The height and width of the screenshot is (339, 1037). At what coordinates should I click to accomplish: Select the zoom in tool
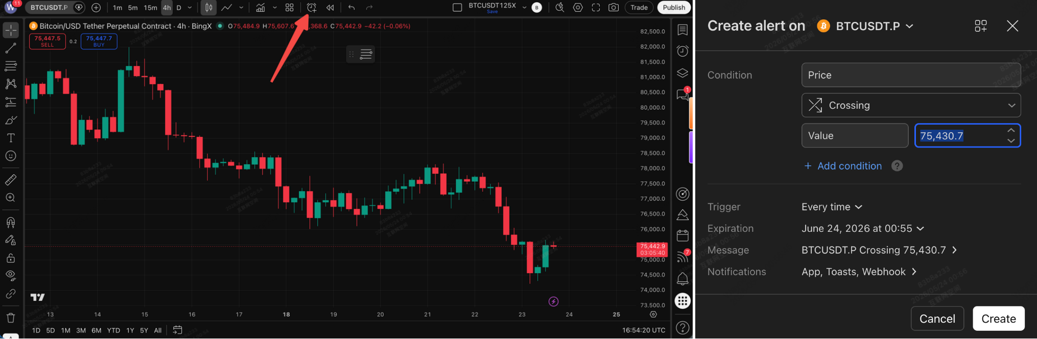(x=11, y=198)
